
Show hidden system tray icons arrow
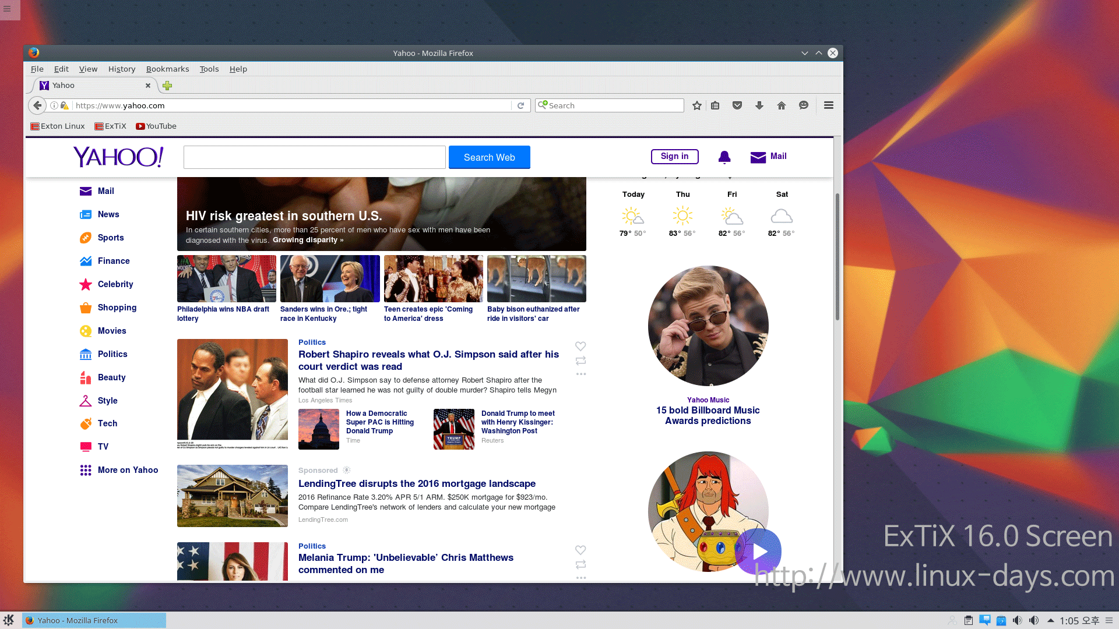(1050, 620)
